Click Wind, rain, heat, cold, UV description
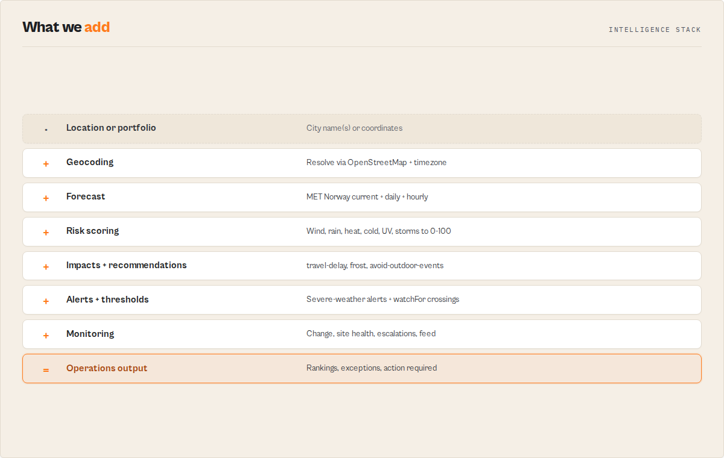Image resolution: width=724 pixels, height=458 pixels. point(379,231)
